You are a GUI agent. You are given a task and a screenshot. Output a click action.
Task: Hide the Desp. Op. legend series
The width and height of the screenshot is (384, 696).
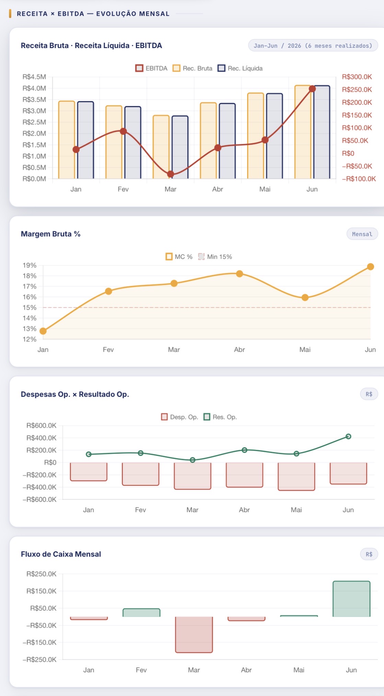point(179,417)
